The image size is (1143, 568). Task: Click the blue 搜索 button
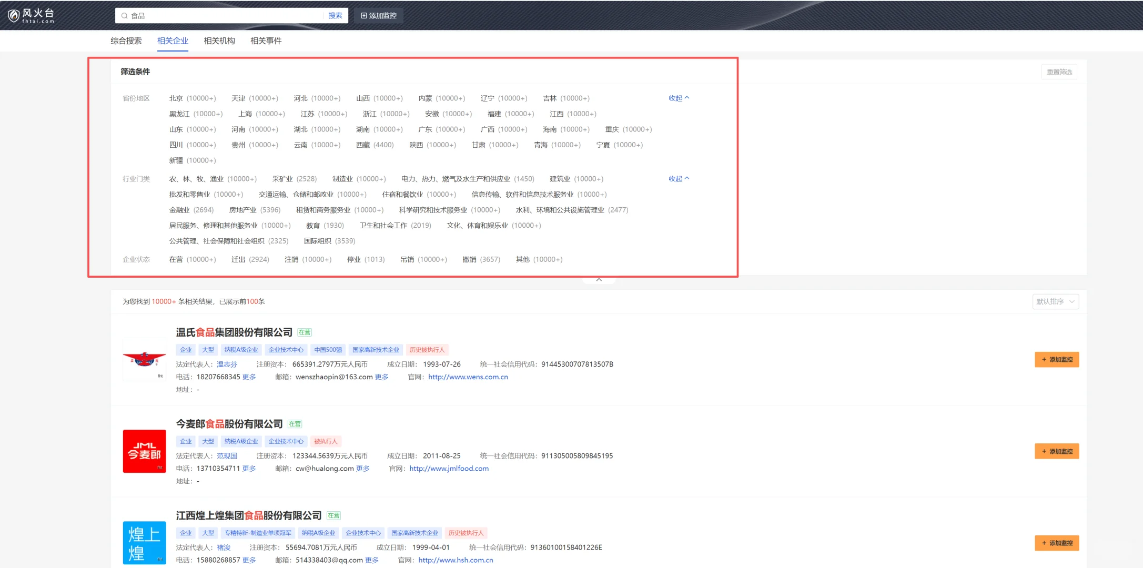335,16
